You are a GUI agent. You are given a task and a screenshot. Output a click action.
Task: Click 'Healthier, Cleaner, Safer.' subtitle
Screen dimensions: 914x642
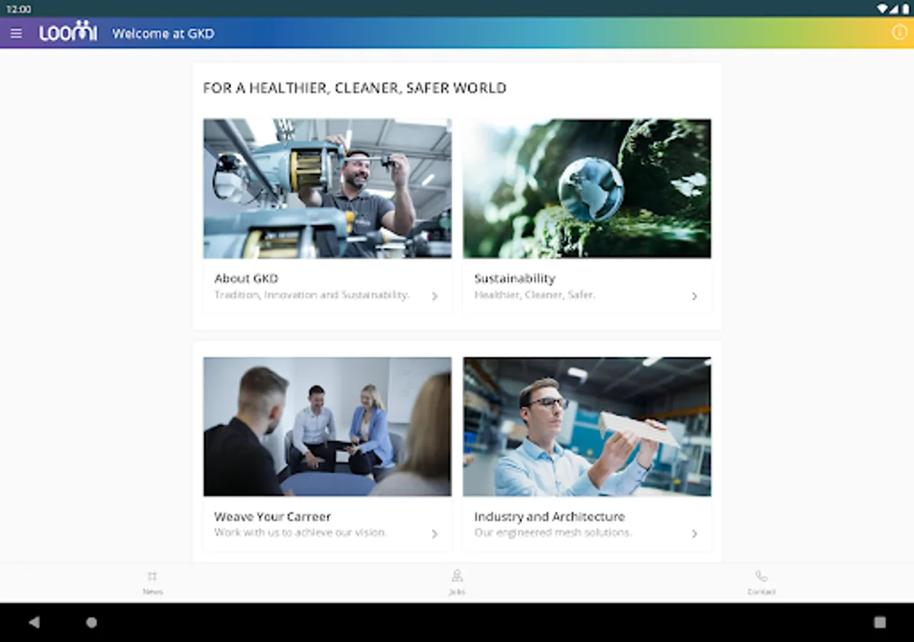(x=535, y=295)
